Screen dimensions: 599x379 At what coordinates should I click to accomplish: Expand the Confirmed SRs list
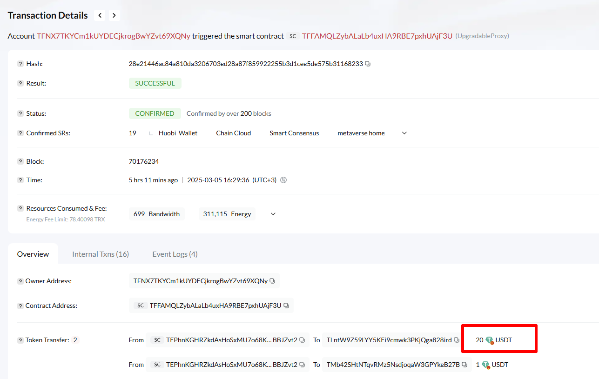(x=404, y=133)
